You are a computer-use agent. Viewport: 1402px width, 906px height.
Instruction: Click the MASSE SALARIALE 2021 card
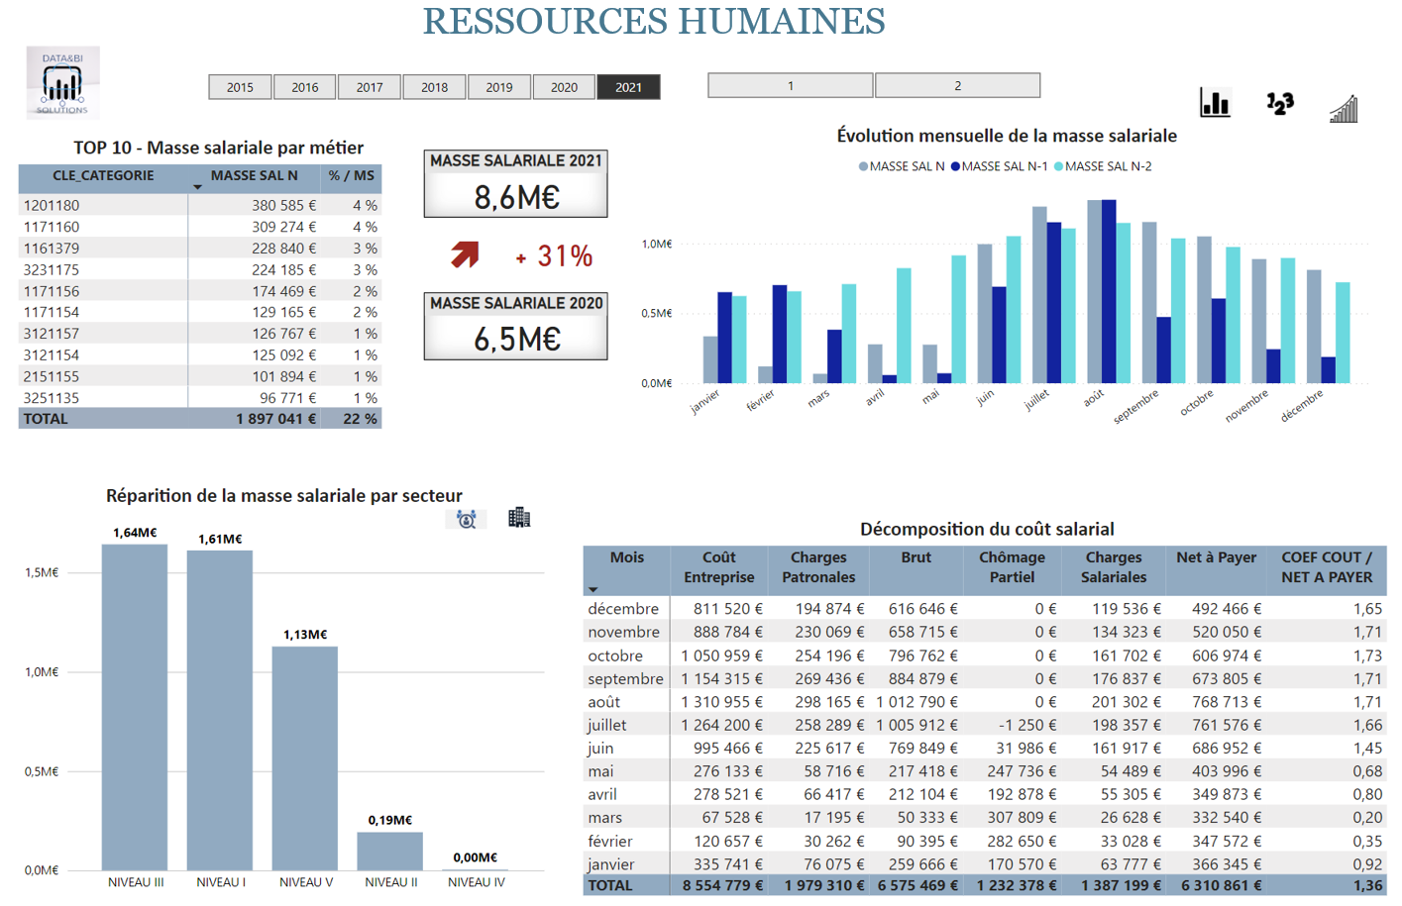point(514,184)
